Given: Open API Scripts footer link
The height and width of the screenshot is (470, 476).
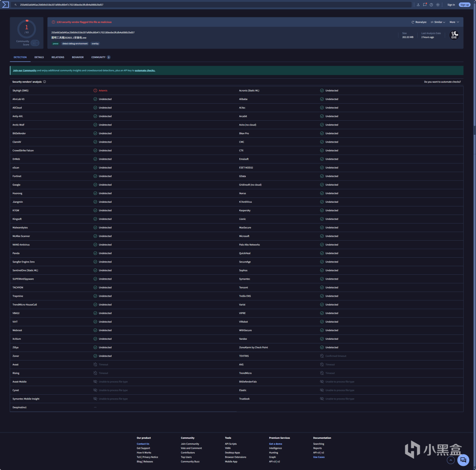Looking at the screenshot, I should pyautogui.click(x=231, y=444).
